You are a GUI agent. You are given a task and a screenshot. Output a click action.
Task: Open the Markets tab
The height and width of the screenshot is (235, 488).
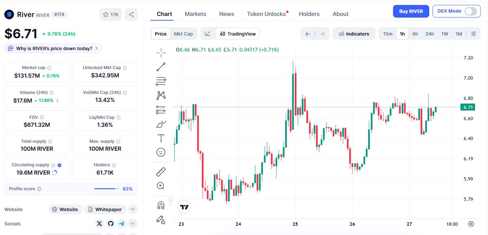[x=195, y=14]
